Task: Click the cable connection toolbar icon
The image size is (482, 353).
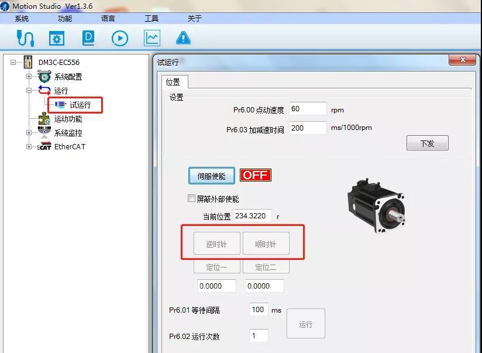Action: (25, 38)
